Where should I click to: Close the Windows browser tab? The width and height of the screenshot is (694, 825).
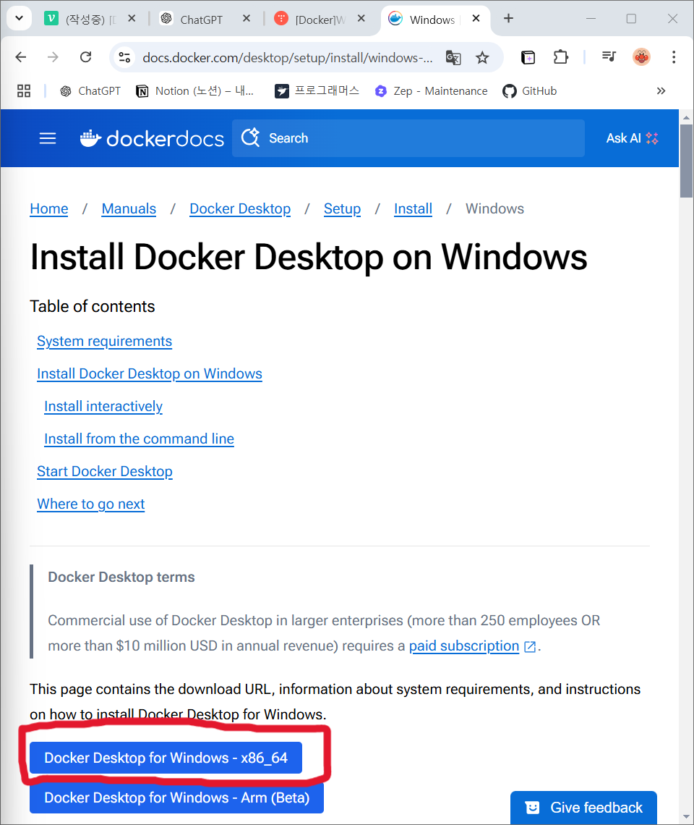coord(476,18)
